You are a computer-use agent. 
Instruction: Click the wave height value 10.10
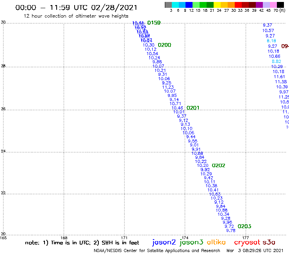pyautogui.click(x=187, y=129)
